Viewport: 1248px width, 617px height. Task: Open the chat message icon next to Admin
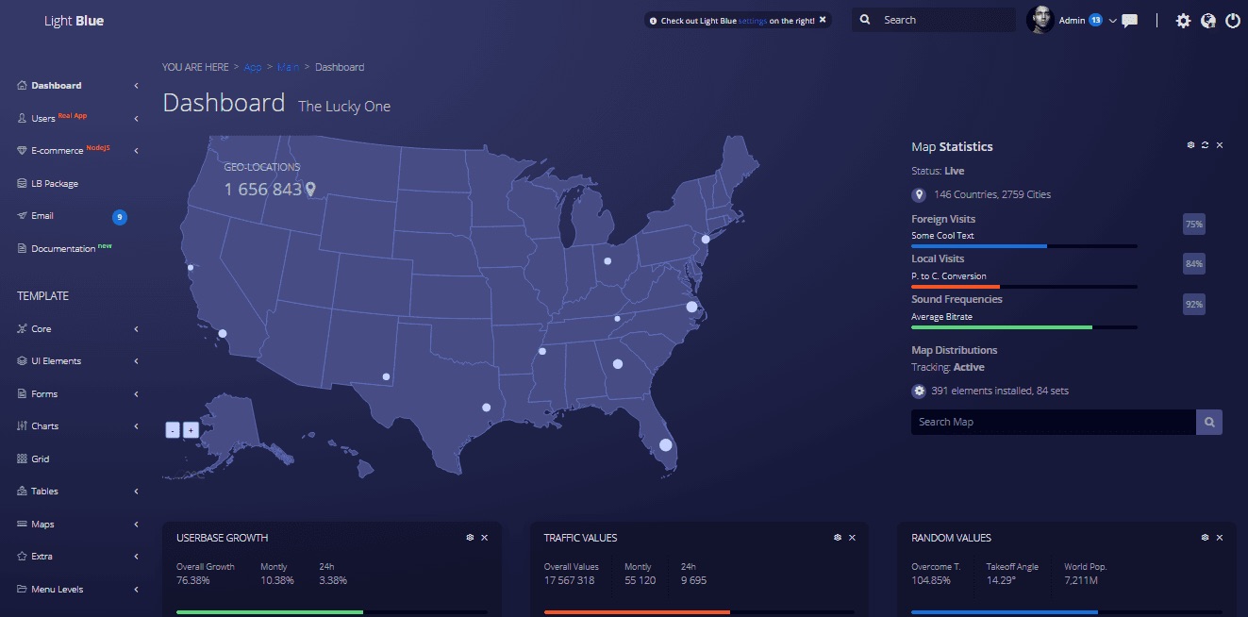[1129, 20]
